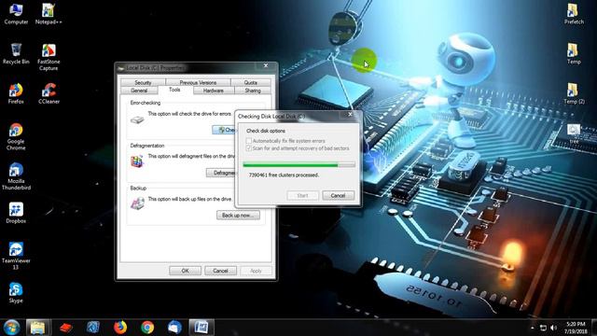597x336 pixels.
Task: Open Windows Explorer from the taskbar
Action: click(x=37, y=328)
